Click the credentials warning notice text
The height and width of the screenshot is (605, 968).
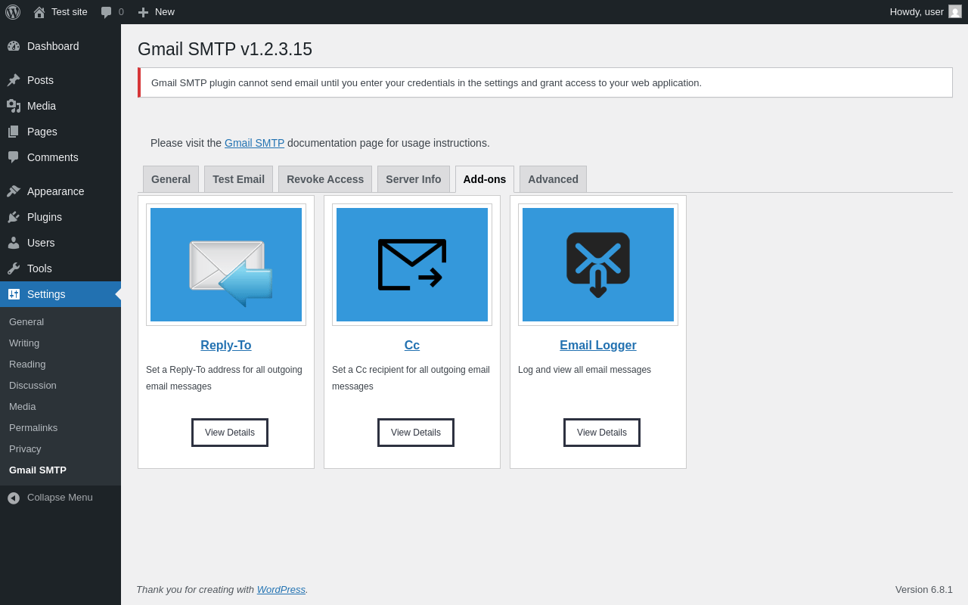(x=427, y=83)
